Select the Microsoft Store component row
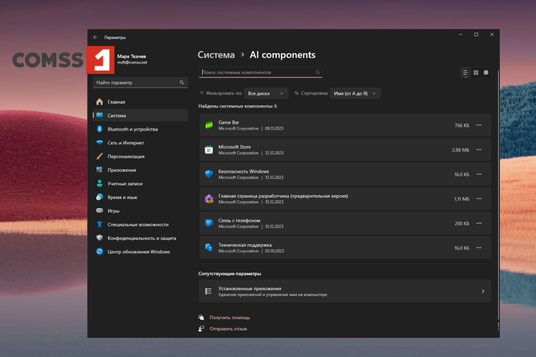Screen dimensions: 536x357 pyautogui.click(x=345, y=150)
